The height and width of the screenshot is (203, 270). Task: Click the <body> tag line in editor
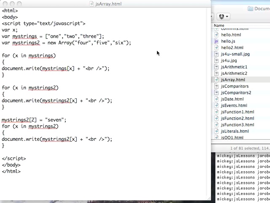pos(10,17)
